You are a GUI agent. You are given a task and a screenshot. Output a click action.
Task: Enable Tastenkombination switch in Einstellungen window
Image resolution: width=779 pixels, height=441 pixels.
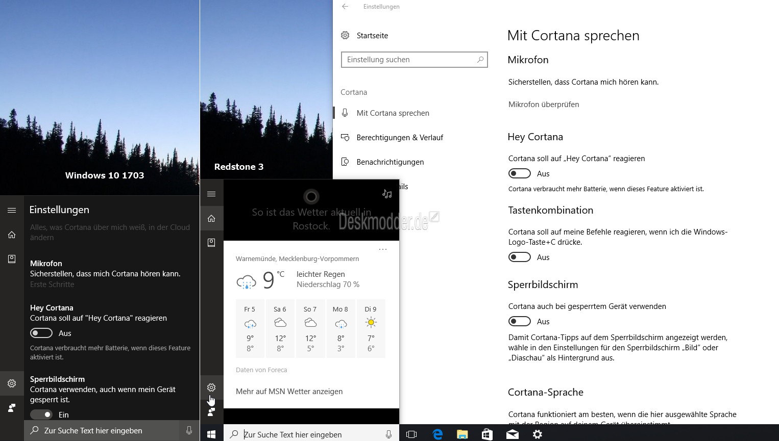click(x=520, y=257)
